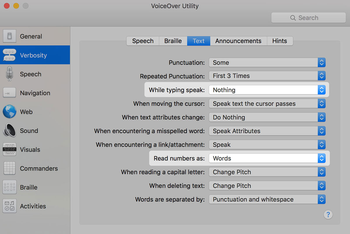Select the Sound speaker icon

coord(10,131)
